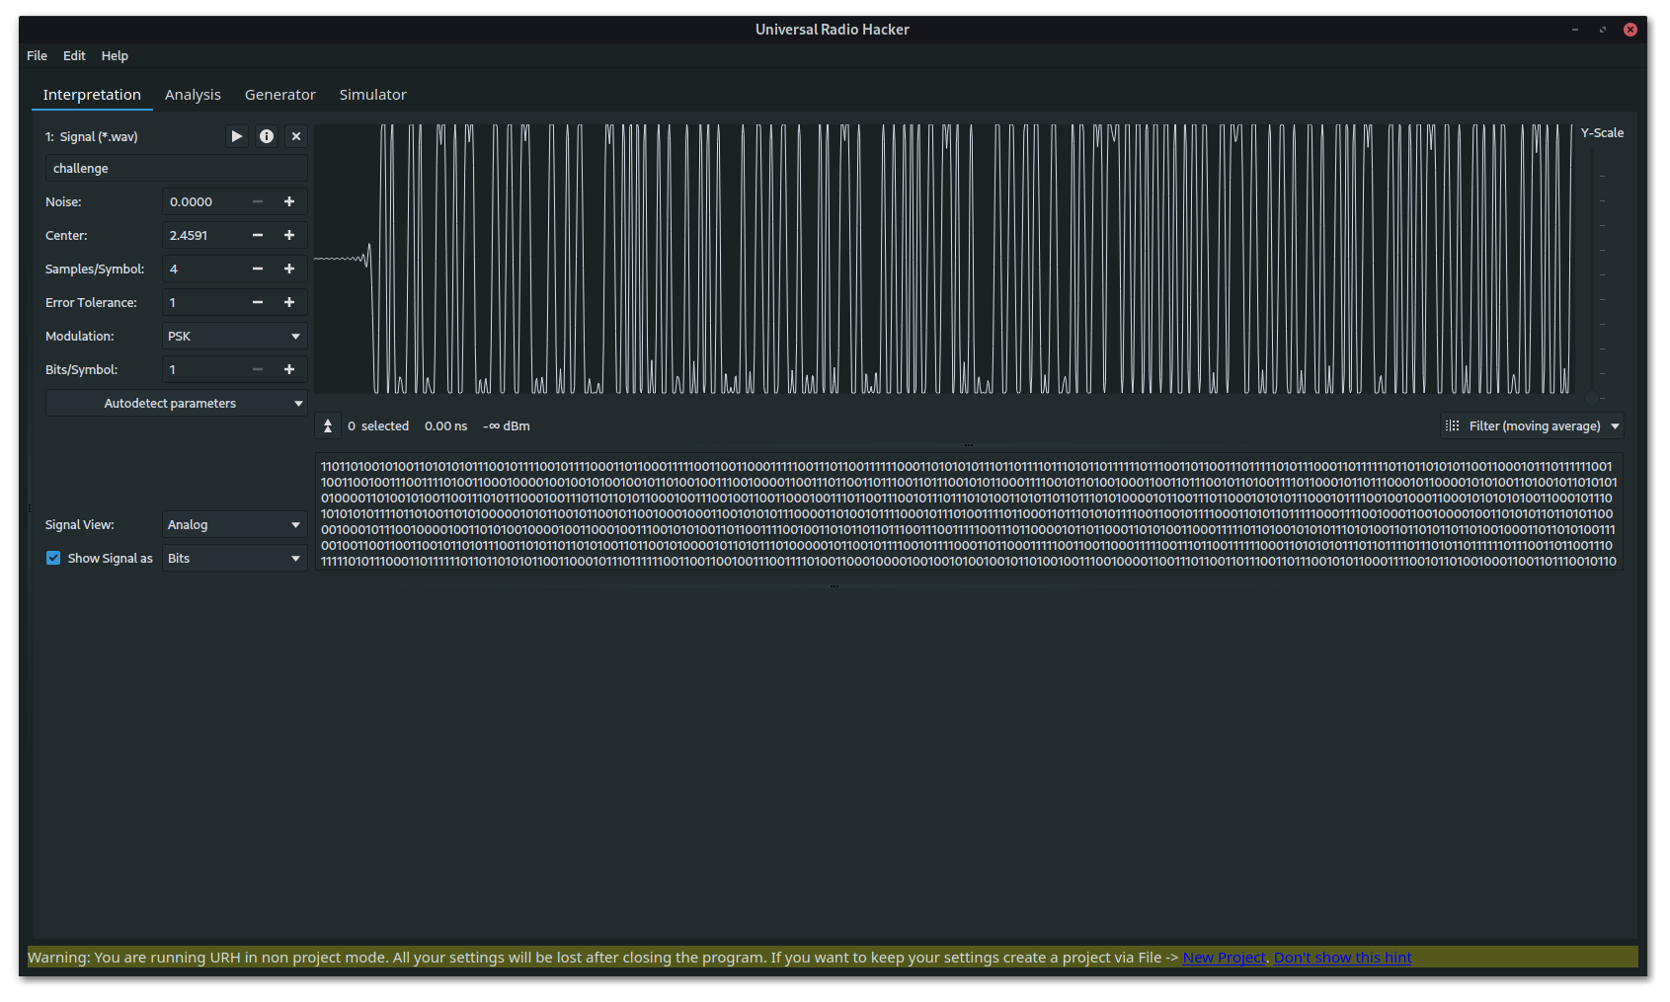This screenshot has width=1670, height=1002.
Task: Increase Bits/Symbol value
Action: click(289, 369)
